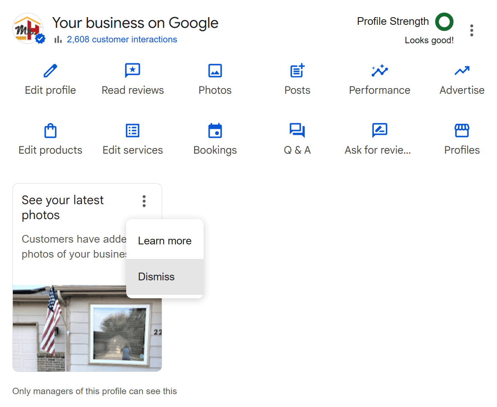View the Performance chart icon

point(379,71)
